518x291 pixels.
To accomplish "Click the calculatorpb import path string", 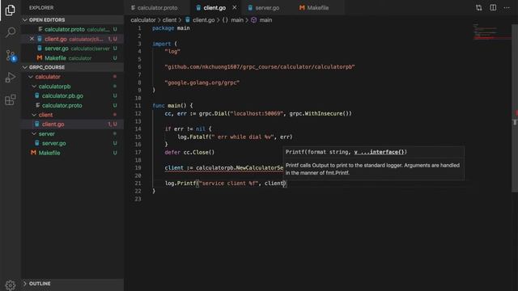I will [x=260, y=67].
